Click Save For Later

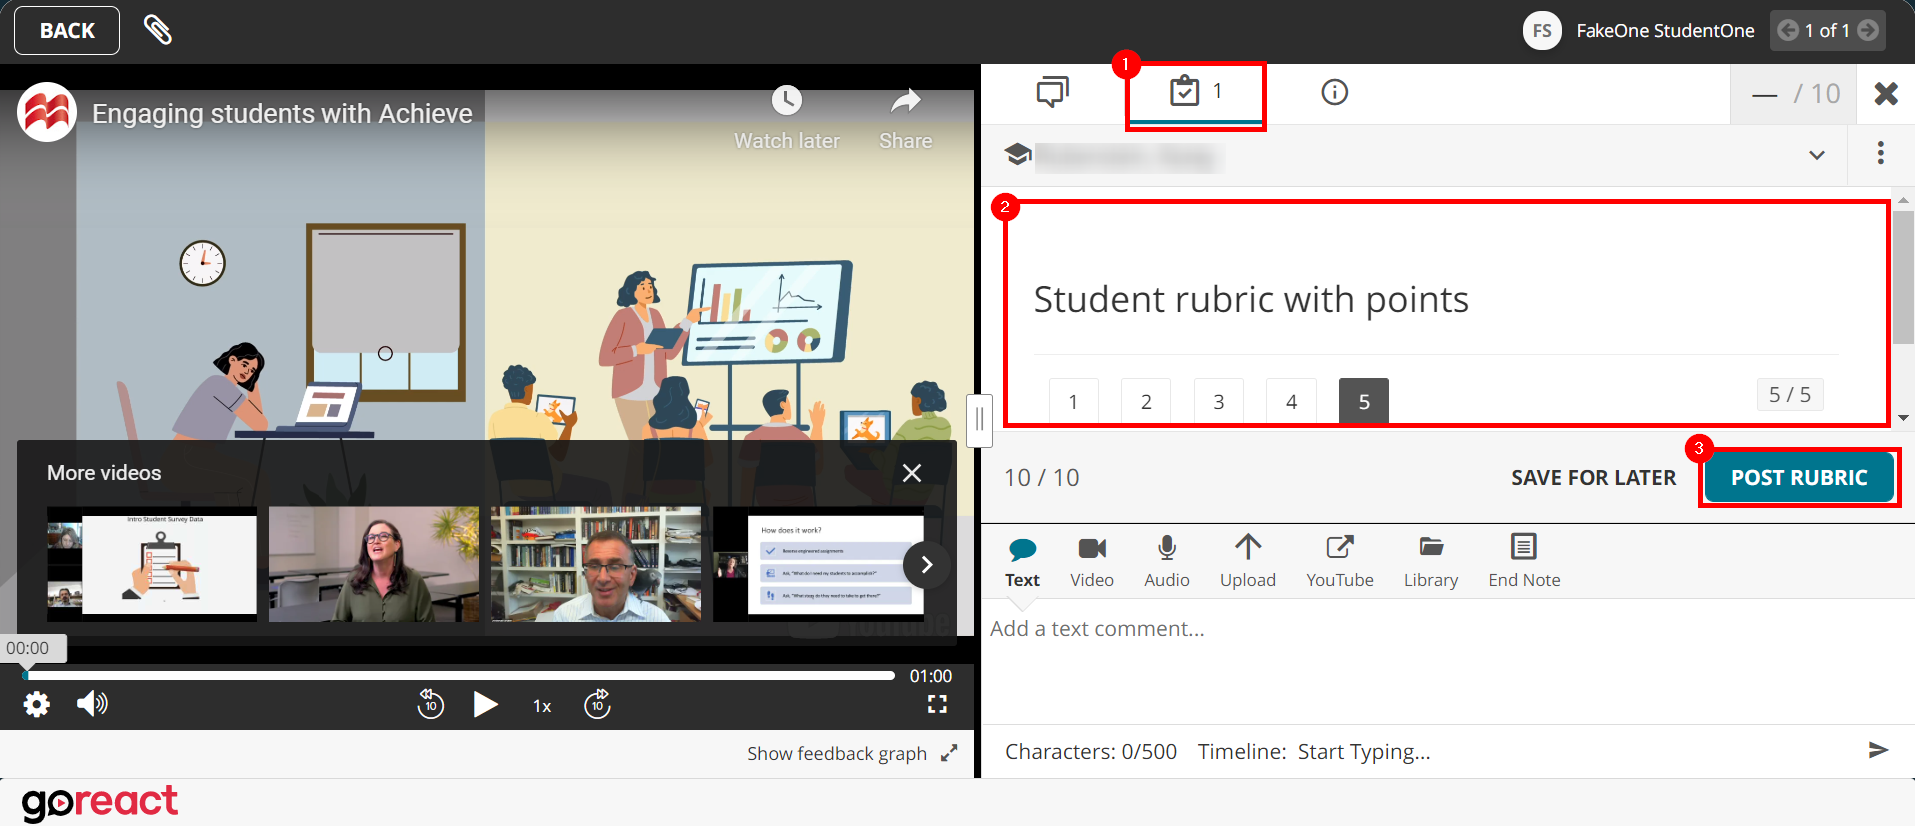pos(1593,478)
